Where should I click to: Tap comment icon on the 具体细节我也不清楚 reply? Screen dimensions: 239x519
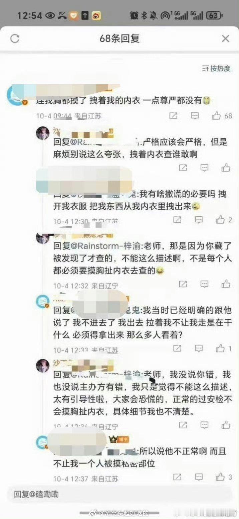tap(204, 425)
